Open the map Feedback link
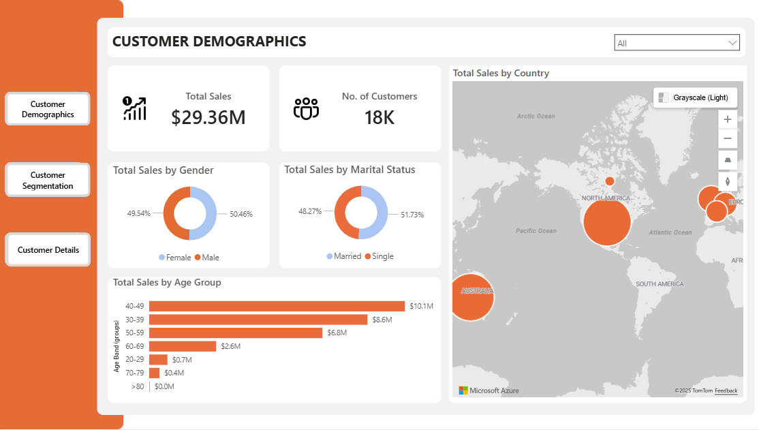Screen dimensions: 759x430 [726, 390]
